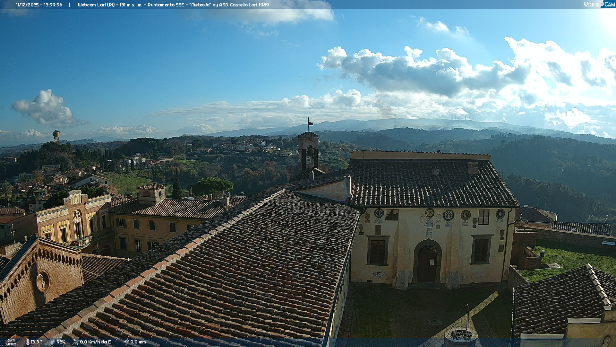This screenshot has width=616, height=347.
Task: Click the wind vane speed icon
Action: pyautogui.click(x=75, y=342)
